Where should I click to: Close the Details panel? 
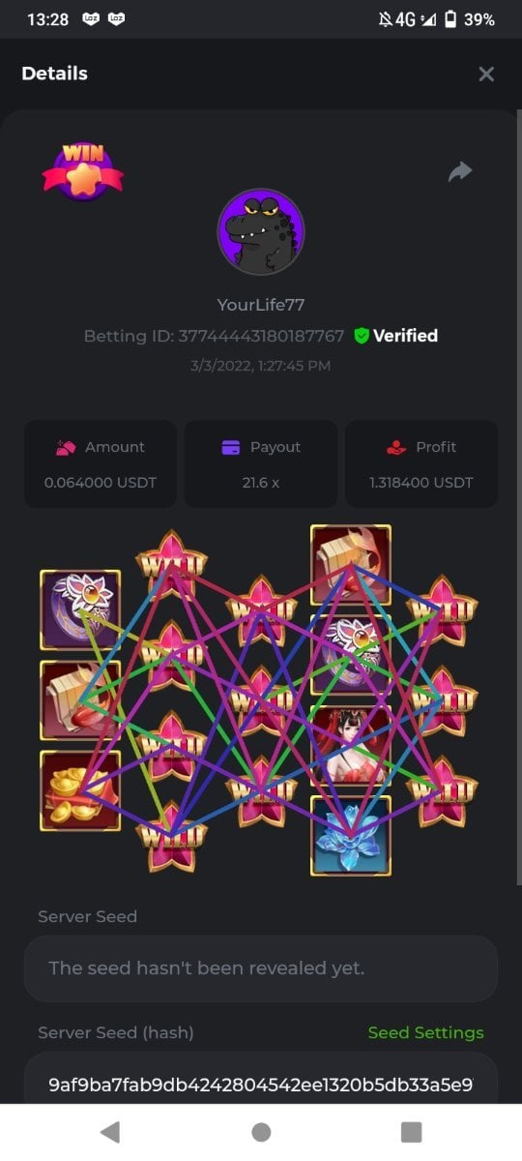[486, 74]
